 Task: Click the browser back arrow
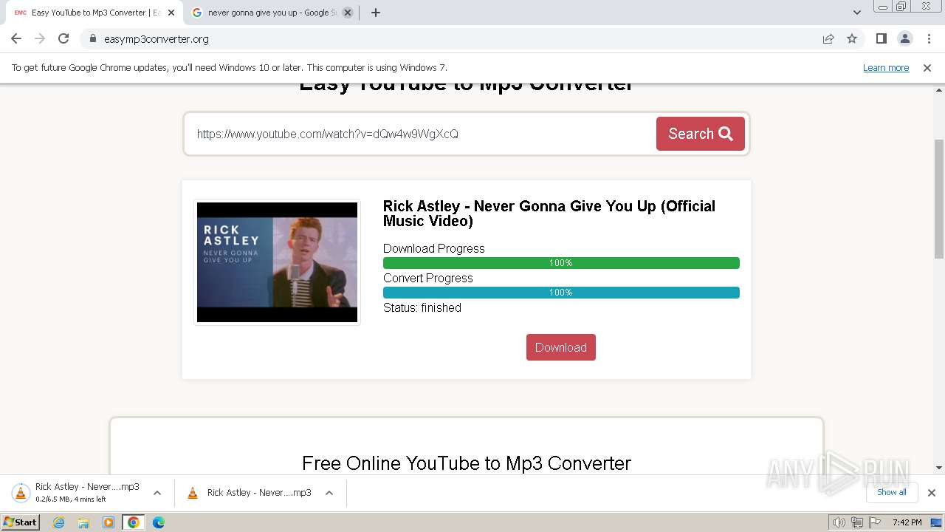coord(16,38)
